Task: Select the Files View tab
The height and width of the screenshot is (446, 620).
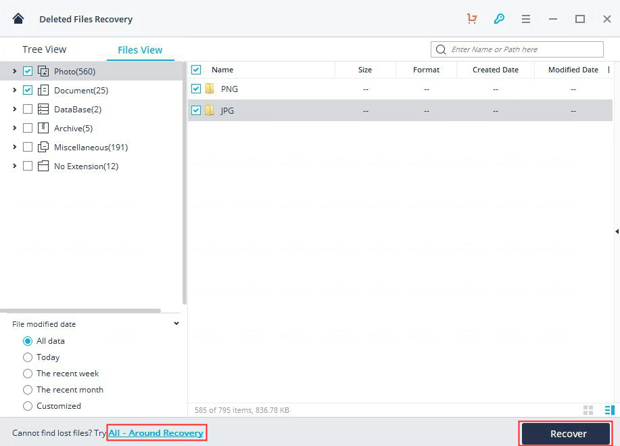Action: tap(140, 49)
